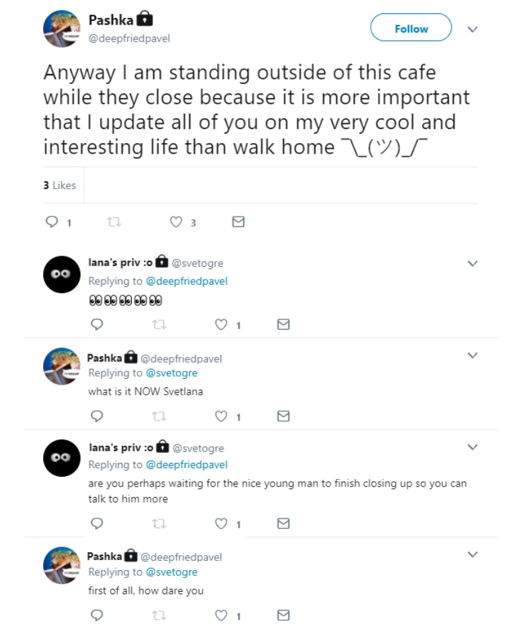Image resolution: width=527 pixels, height=631 pixels.
Task: Open Pashka's profile picture on main tweet
Action: 62,29
